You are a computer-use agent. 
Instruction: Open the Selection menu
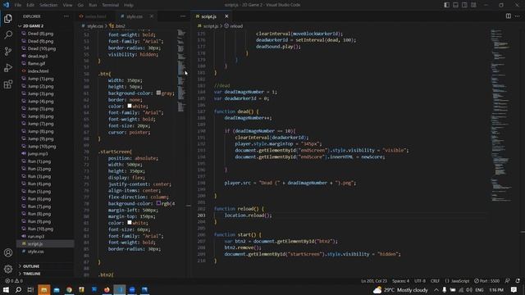(48, 5)
